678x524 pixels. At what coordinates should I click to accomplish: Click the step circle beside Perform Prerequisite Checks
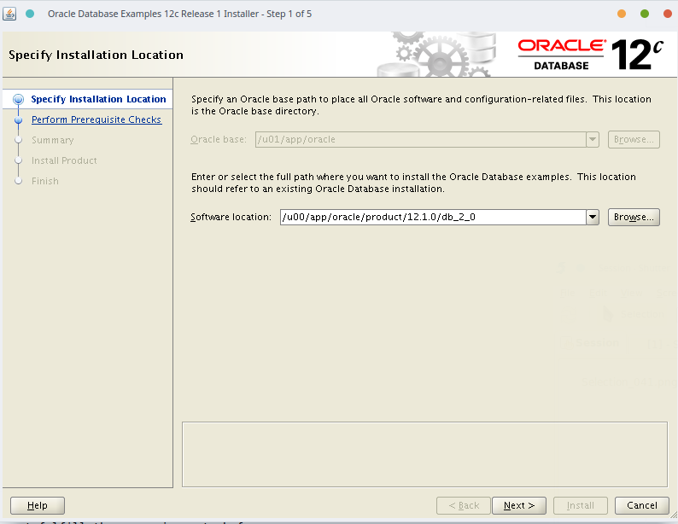pos(18,120)
